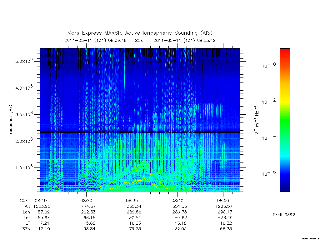This screenshot has width=320, height=240.
Task: Click the local time value 16.03
Action: click(135, 223)
